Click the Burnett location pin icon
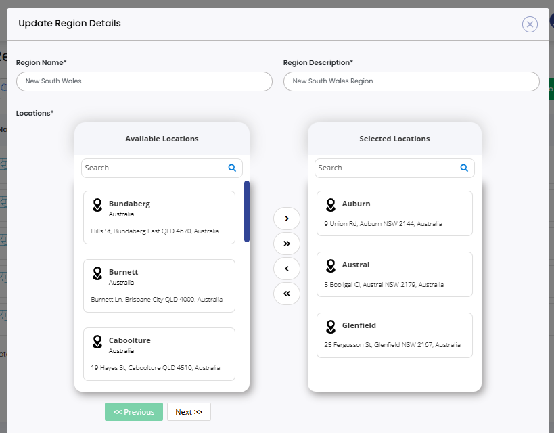The image size is (554, 433). click(x=97, y=273)
